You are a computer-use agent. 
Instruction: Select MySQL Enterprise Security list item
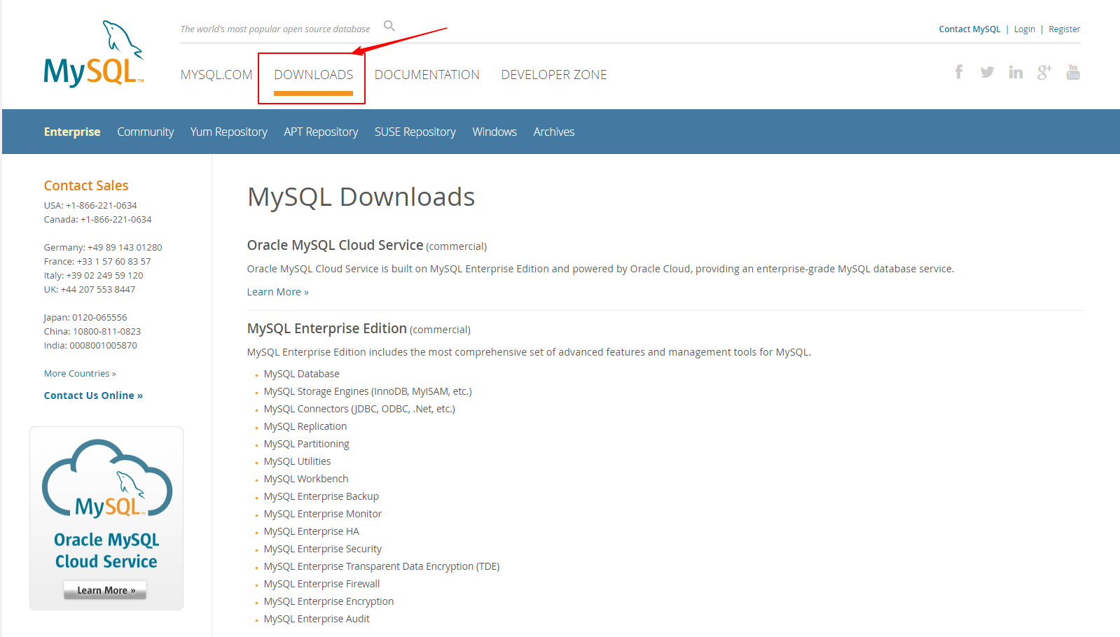coord(323,549)
